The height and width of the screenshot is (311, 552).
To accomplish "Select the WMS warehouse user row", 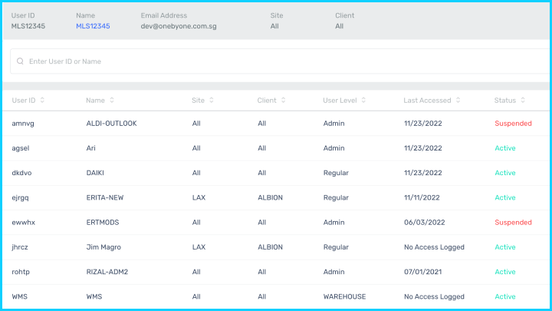I will 94,296.
